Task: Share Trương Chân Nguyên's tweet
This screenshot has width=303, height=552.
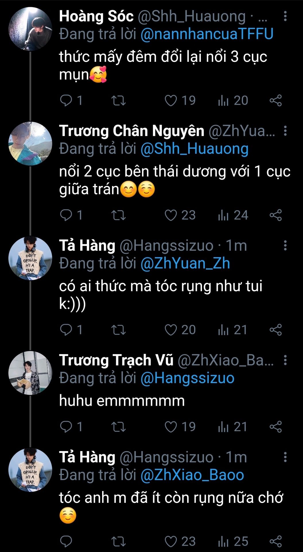Action: tap(276, 215)
